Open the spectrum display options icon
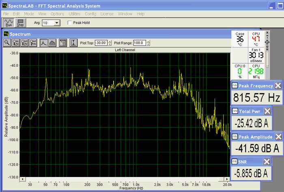Viewport: 284px width, 192px height. [62, 43]
